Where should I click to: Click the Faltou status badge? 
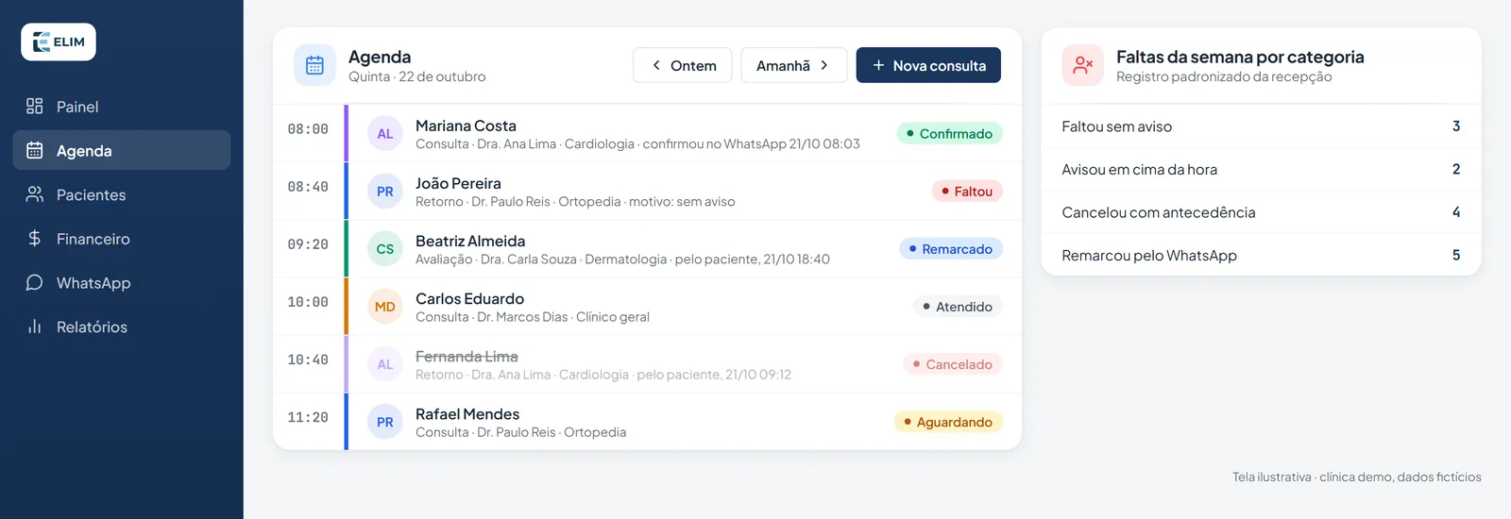click(x=967, y=192)
